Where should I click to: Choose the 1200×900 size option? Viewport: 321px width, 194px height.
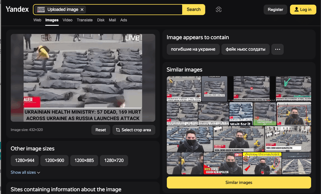[x=55, y=160]
